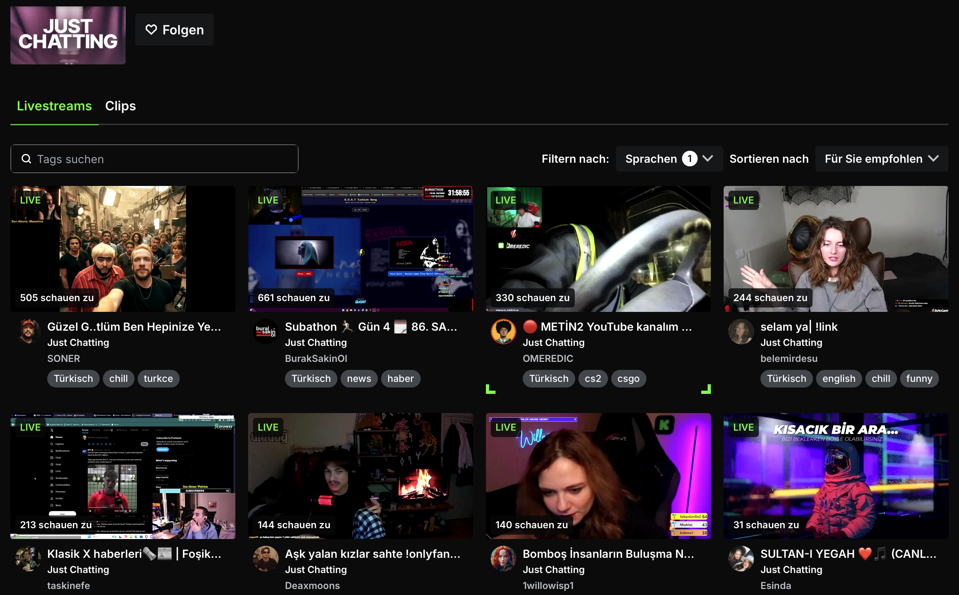Open stream title 'Subathon Gün 4 86. SA...'
Image resolution: width=959 pixels, height=595 pixels.
click(371, 327)
